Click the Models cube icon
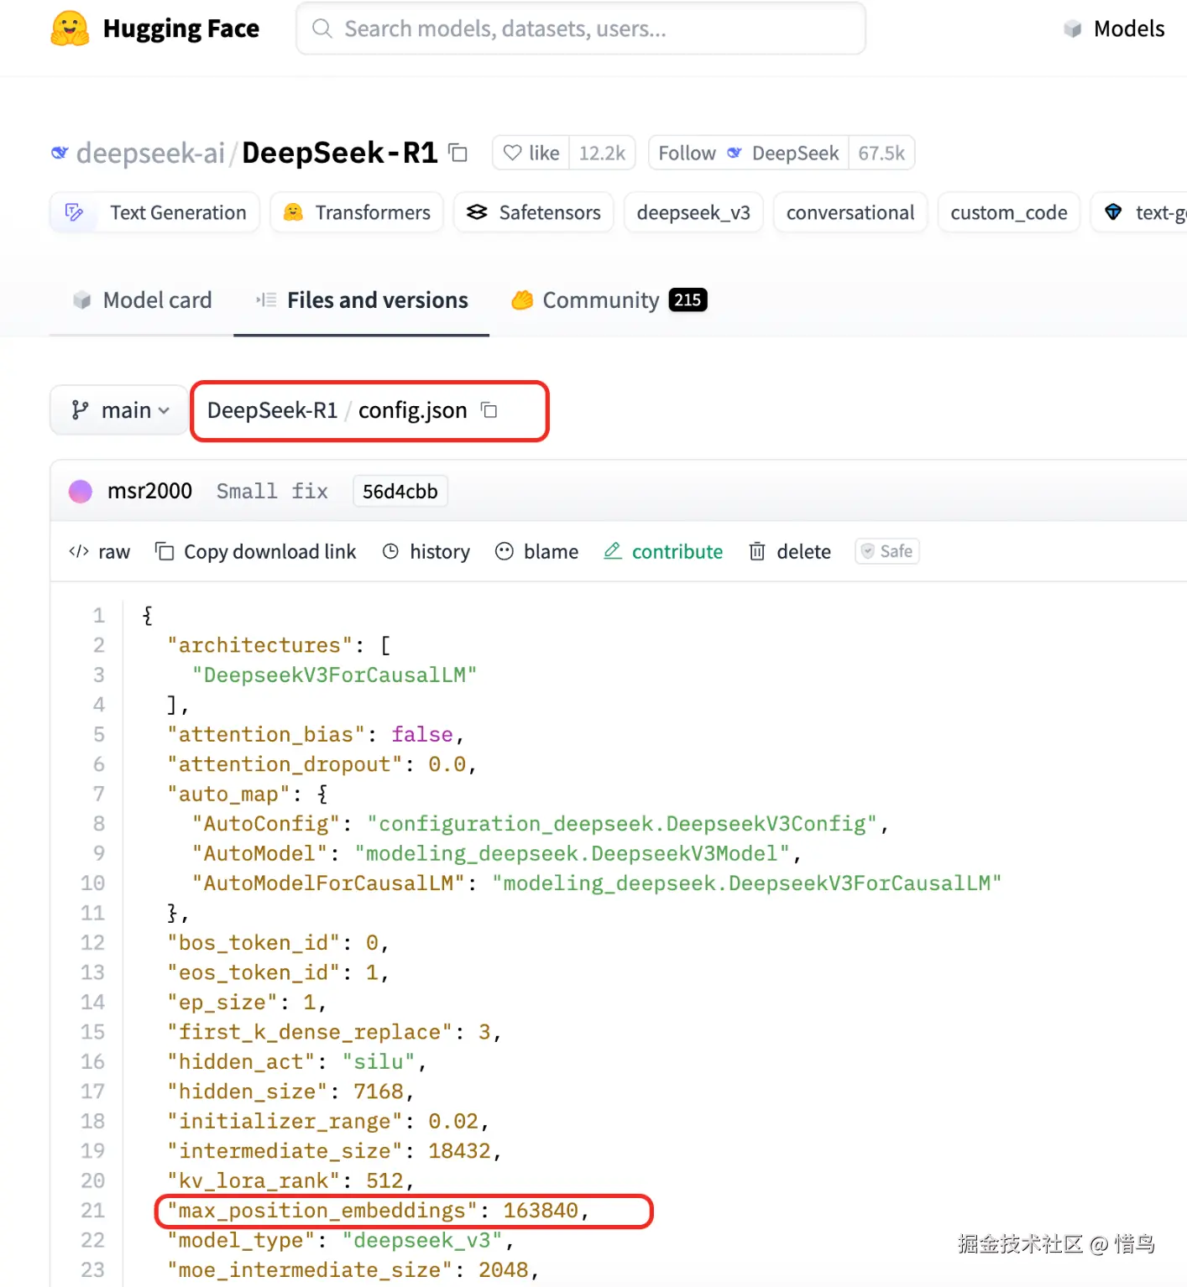The image size is (1187, 1287). (1072, 29)
